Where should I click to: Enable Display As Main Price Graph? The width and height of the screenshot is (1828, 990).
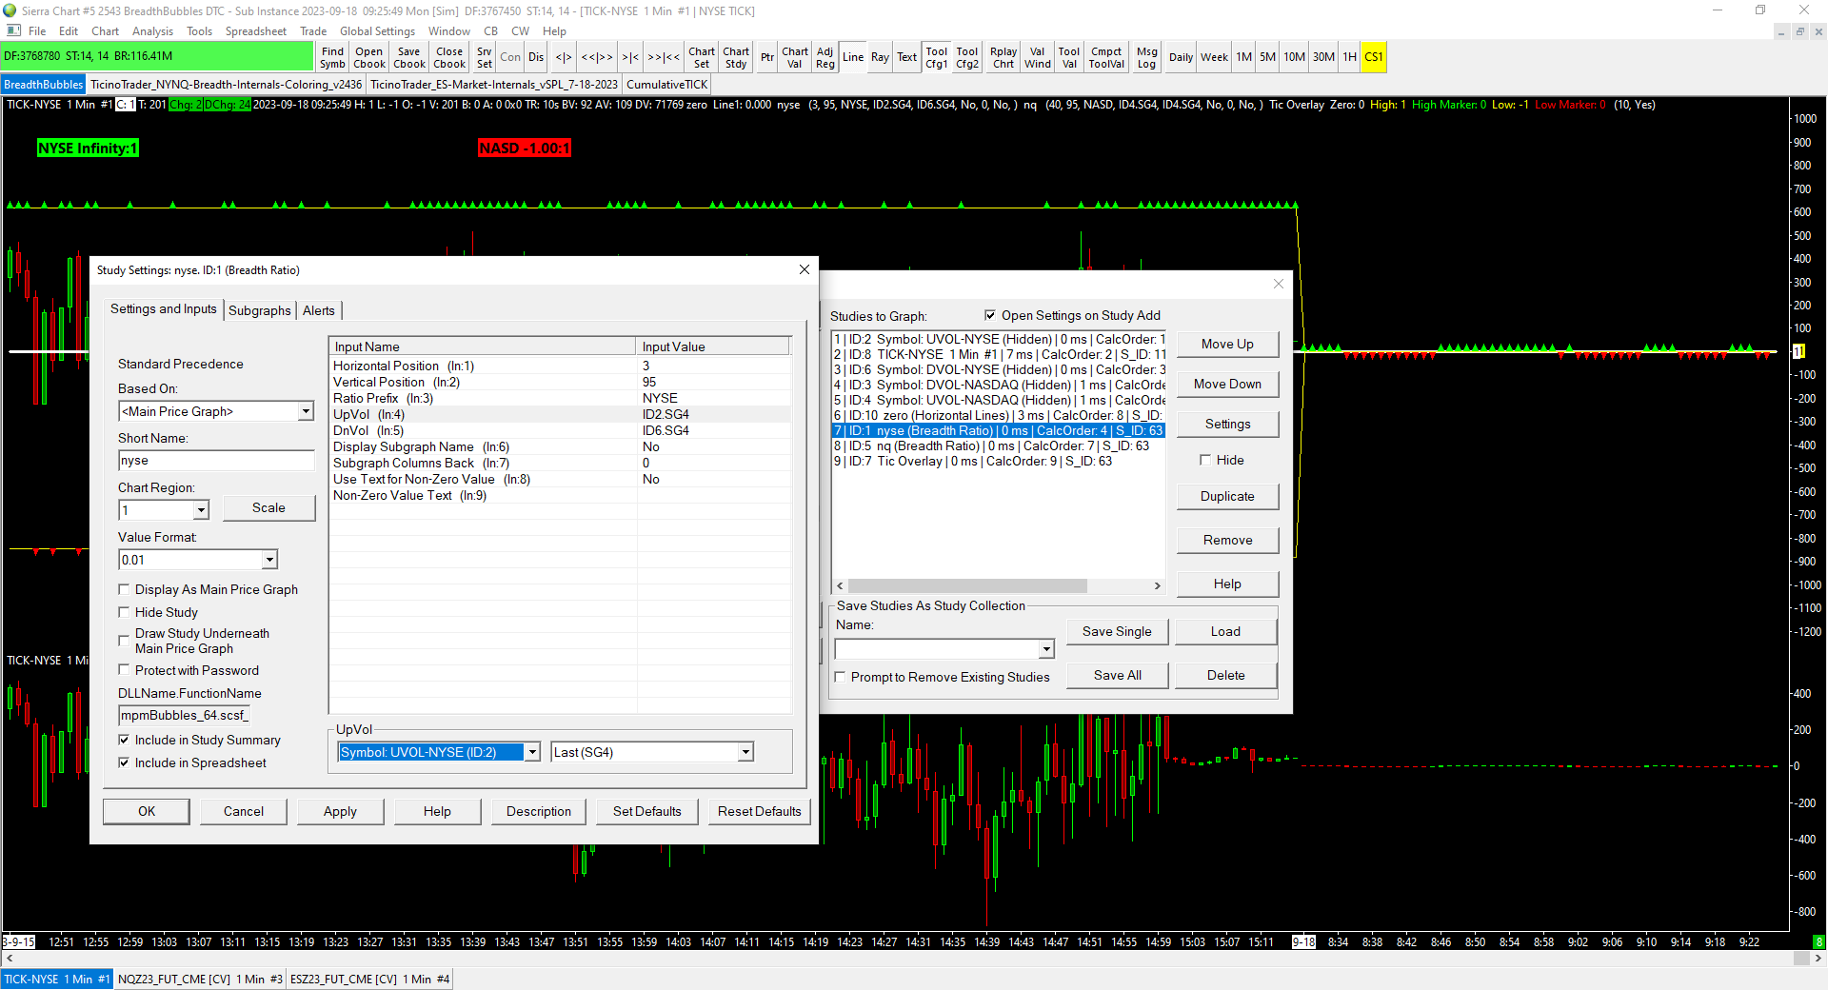coord(124,589)
